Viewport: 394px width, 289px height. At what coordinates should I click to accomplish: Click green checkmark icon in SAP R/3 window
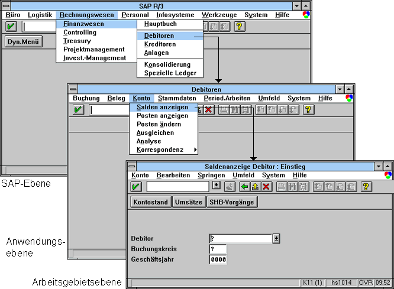pyautogui.click(x=11, y=27)
